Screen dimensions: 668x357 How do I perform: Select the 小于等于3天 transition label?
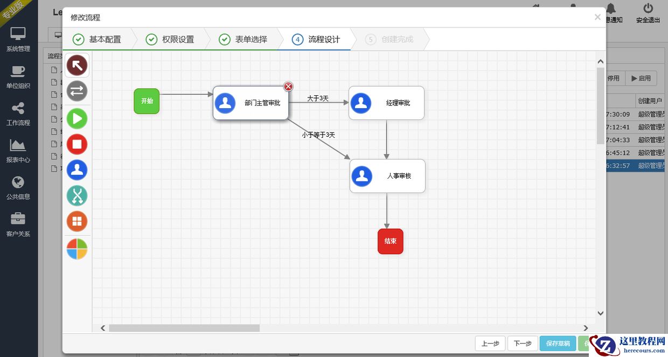click(x=318, y=135)
